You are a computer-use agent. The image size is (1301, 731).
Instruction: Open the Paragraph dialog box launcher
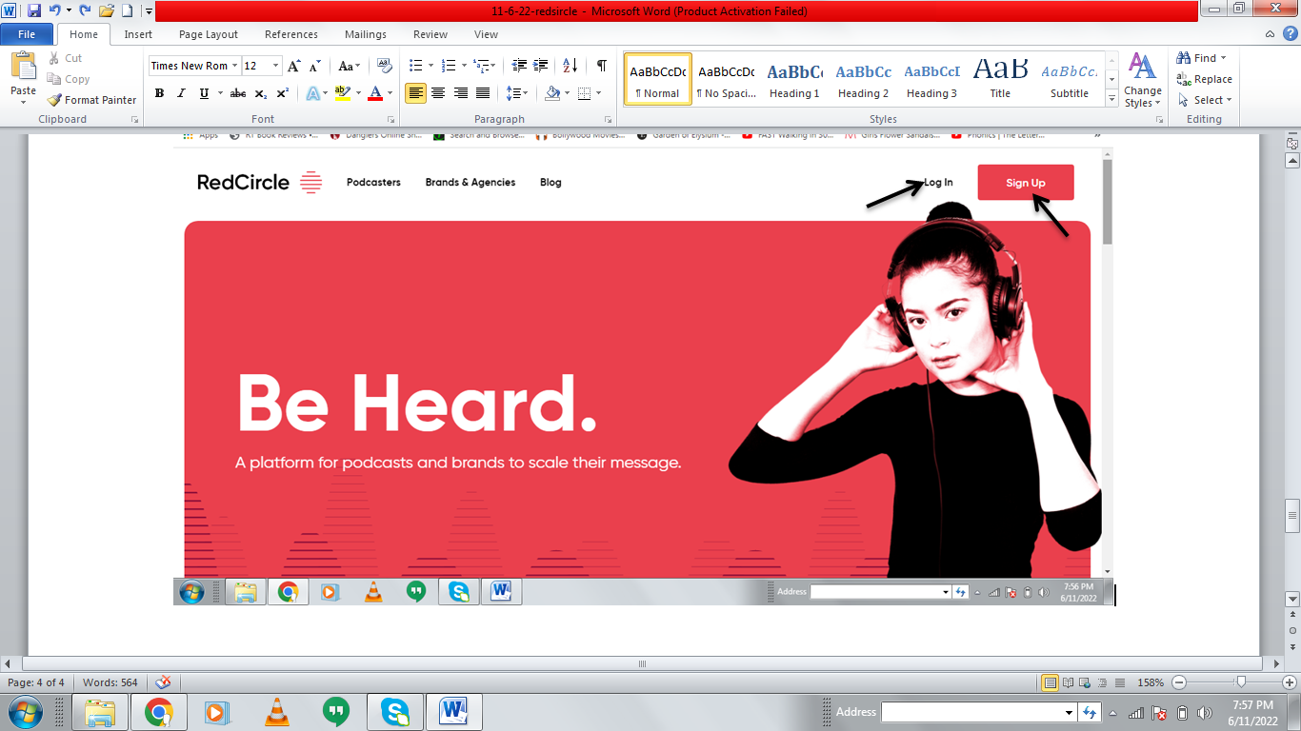608,120
